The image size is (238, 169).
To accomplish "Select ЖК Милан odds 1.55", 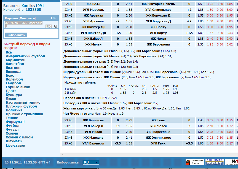I will [129, 44].
